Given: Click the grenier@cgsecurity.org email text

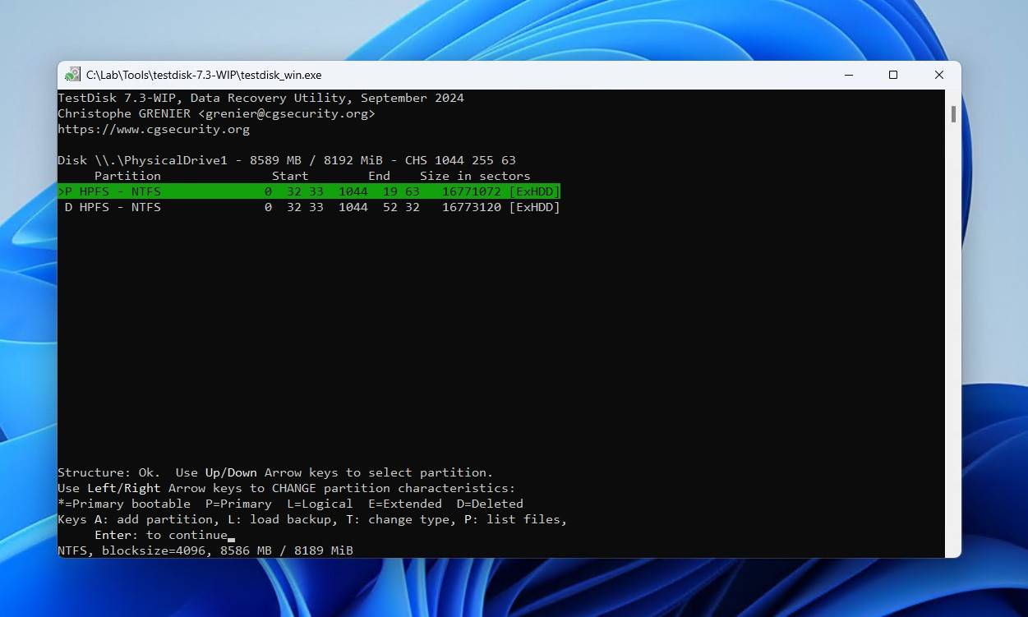Looking at the screenshot, I should (287, 113).
